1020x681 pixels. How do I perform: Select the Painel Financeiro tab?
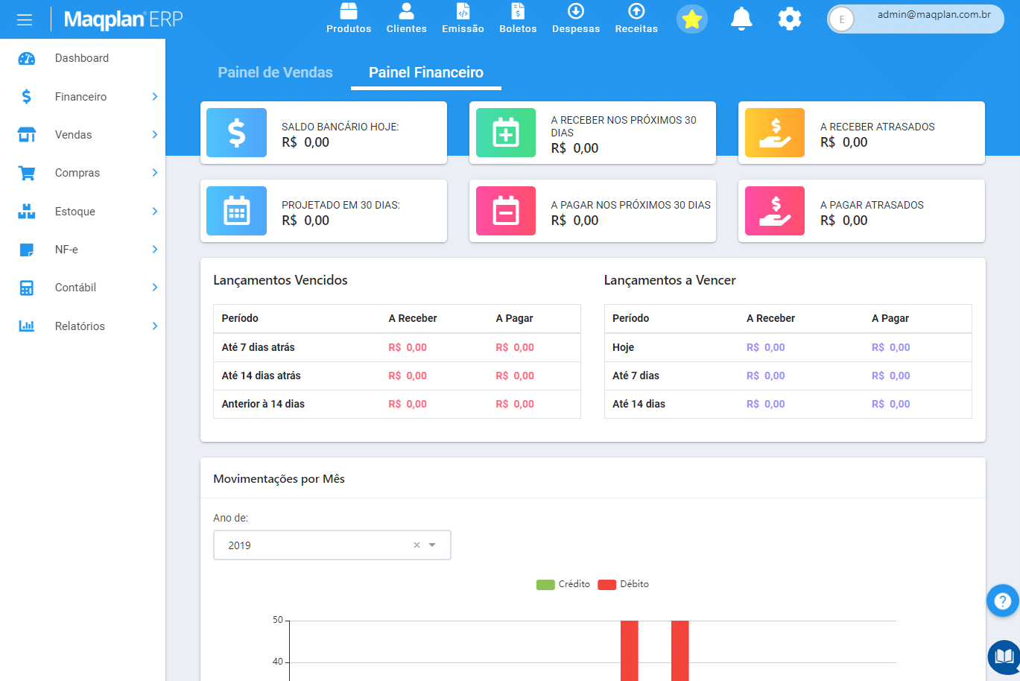(426, 72)
